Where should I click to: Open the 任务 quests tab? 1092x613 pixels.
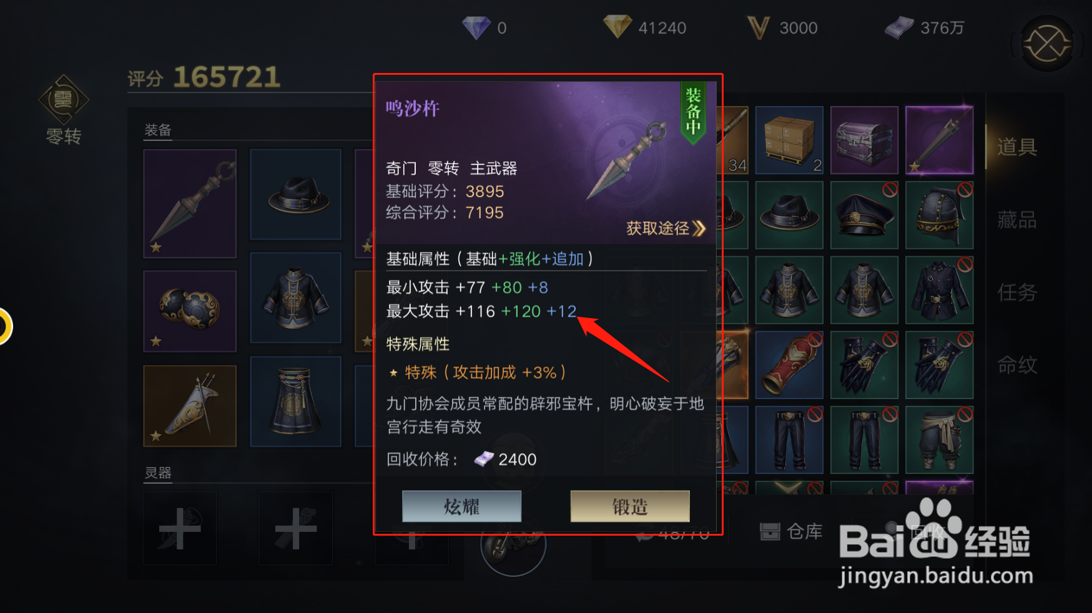1016,292
